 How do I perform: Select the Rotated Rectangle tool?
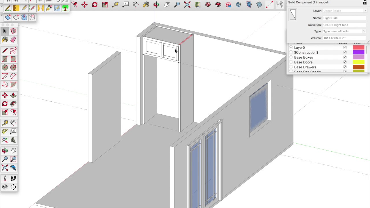[x=13, y=59]
